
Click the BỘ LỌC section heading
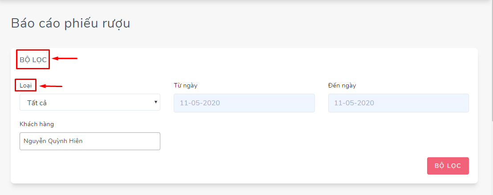point(33,60)
